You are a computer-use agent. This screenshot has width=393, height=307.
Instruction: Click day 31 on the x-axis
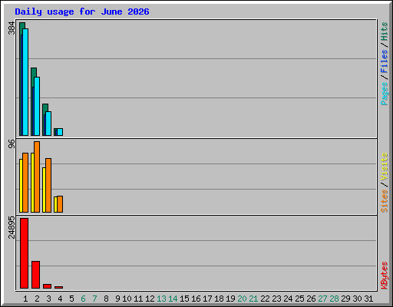coord(368,299)
